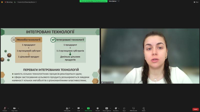
Task: Click the live streaming broadcast icon
Action: point(15,2)
